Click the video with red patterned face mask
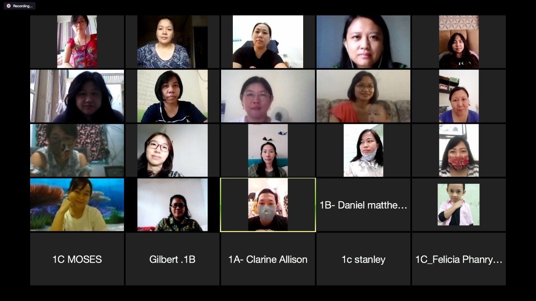The width and height of the screenshot is (536, 301). (459, 150)
